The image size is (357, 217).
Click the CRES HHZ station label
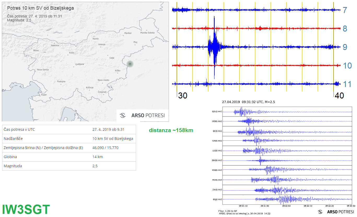[217, 141]
